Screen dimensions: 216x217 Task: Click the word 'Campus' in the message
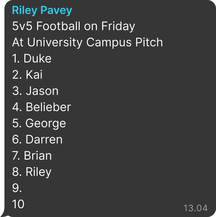coord(109,42)
